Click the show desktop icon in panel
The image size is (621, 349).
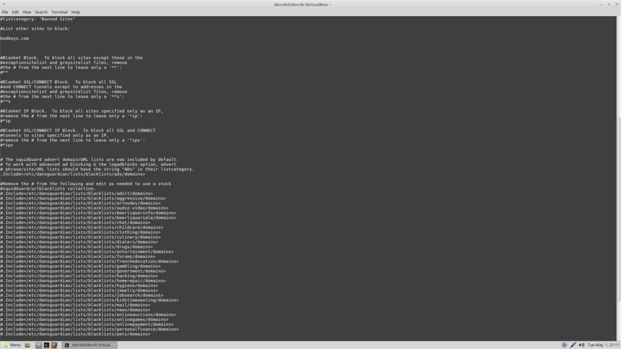coord(28,345)
